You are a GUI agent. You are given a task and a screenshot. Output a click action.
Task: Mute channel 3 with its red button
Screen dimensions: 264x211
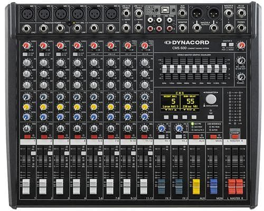[61, 137]
